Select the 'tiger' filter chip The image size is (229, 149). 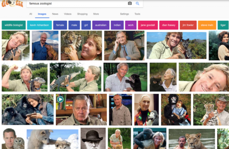pos(223,25)
